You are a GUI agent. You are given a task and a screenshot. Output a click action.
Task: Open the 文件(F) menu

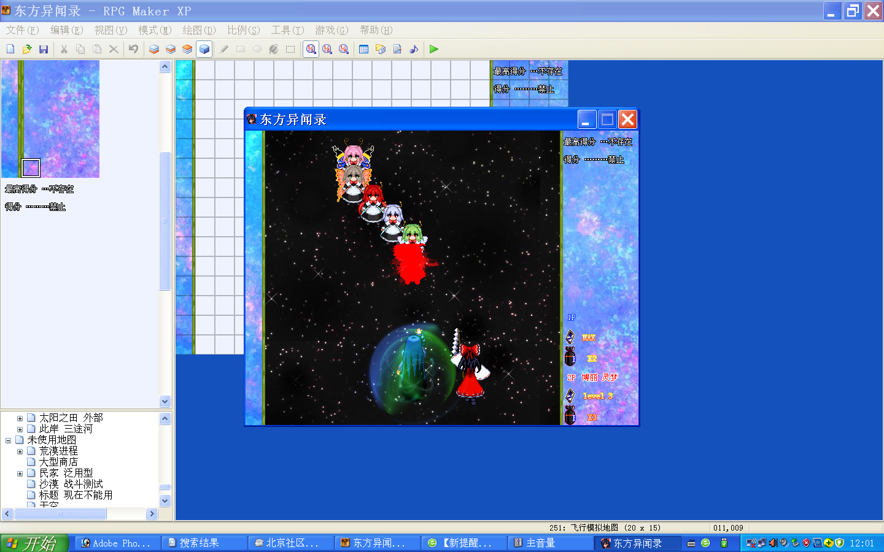pos(22,30)
